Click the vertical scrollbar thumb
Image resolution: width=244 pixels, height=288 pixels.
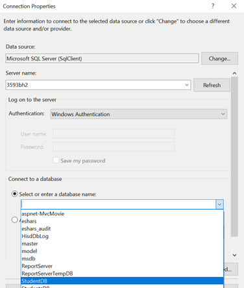tap(234, 156)
